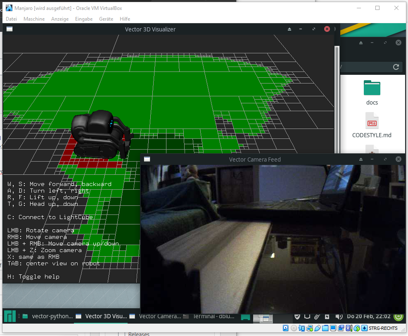Click 'TAB: center view on robot' text
The width and height of the screenshot is (408, 336).
54,263
